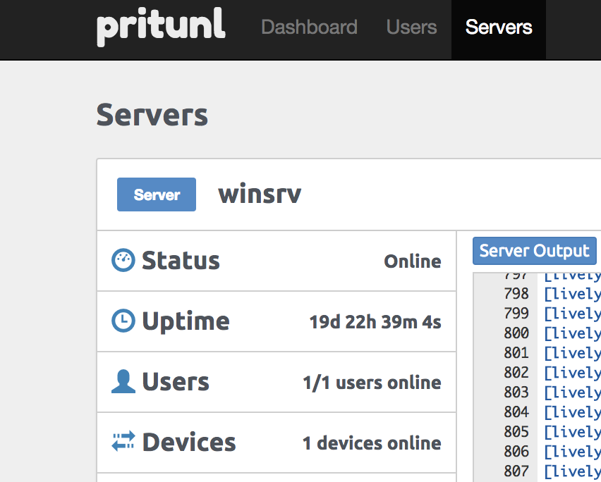
Task: Click the Status gauge icon
Action: 123,260
